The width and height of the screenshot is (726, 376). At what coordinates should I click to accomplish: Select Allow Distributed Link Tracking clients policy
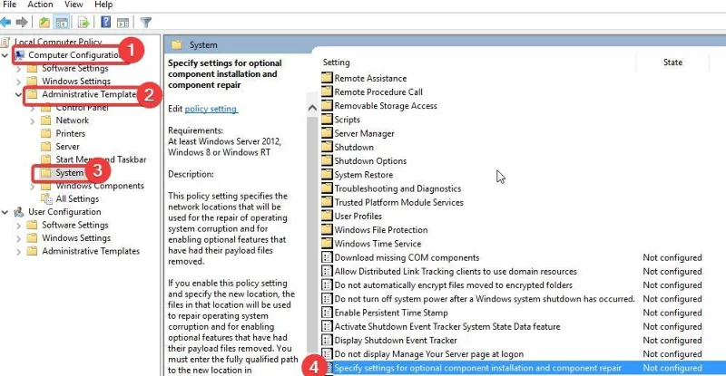point(456,272)
